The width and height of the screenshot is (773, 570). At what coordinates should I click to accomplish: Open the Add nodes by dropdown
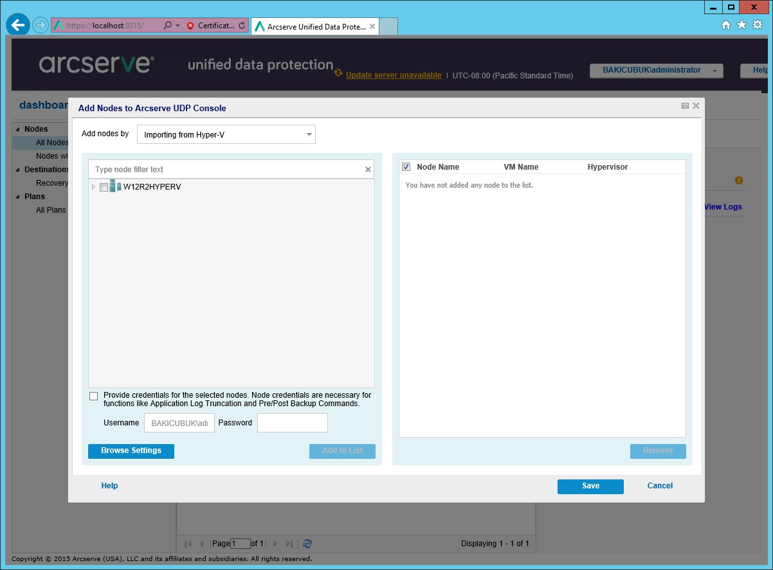pyautogui.click(x=226, y=134)
